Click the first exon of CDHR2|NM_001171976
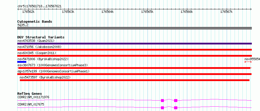This screenshot has width=260, height=111. (x=162, y=101)
